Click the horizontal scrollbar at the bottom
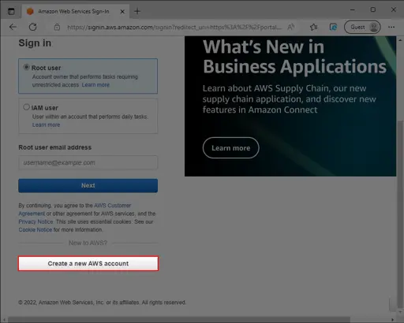The width and height of the screenshot is (404, 323). 179,320
